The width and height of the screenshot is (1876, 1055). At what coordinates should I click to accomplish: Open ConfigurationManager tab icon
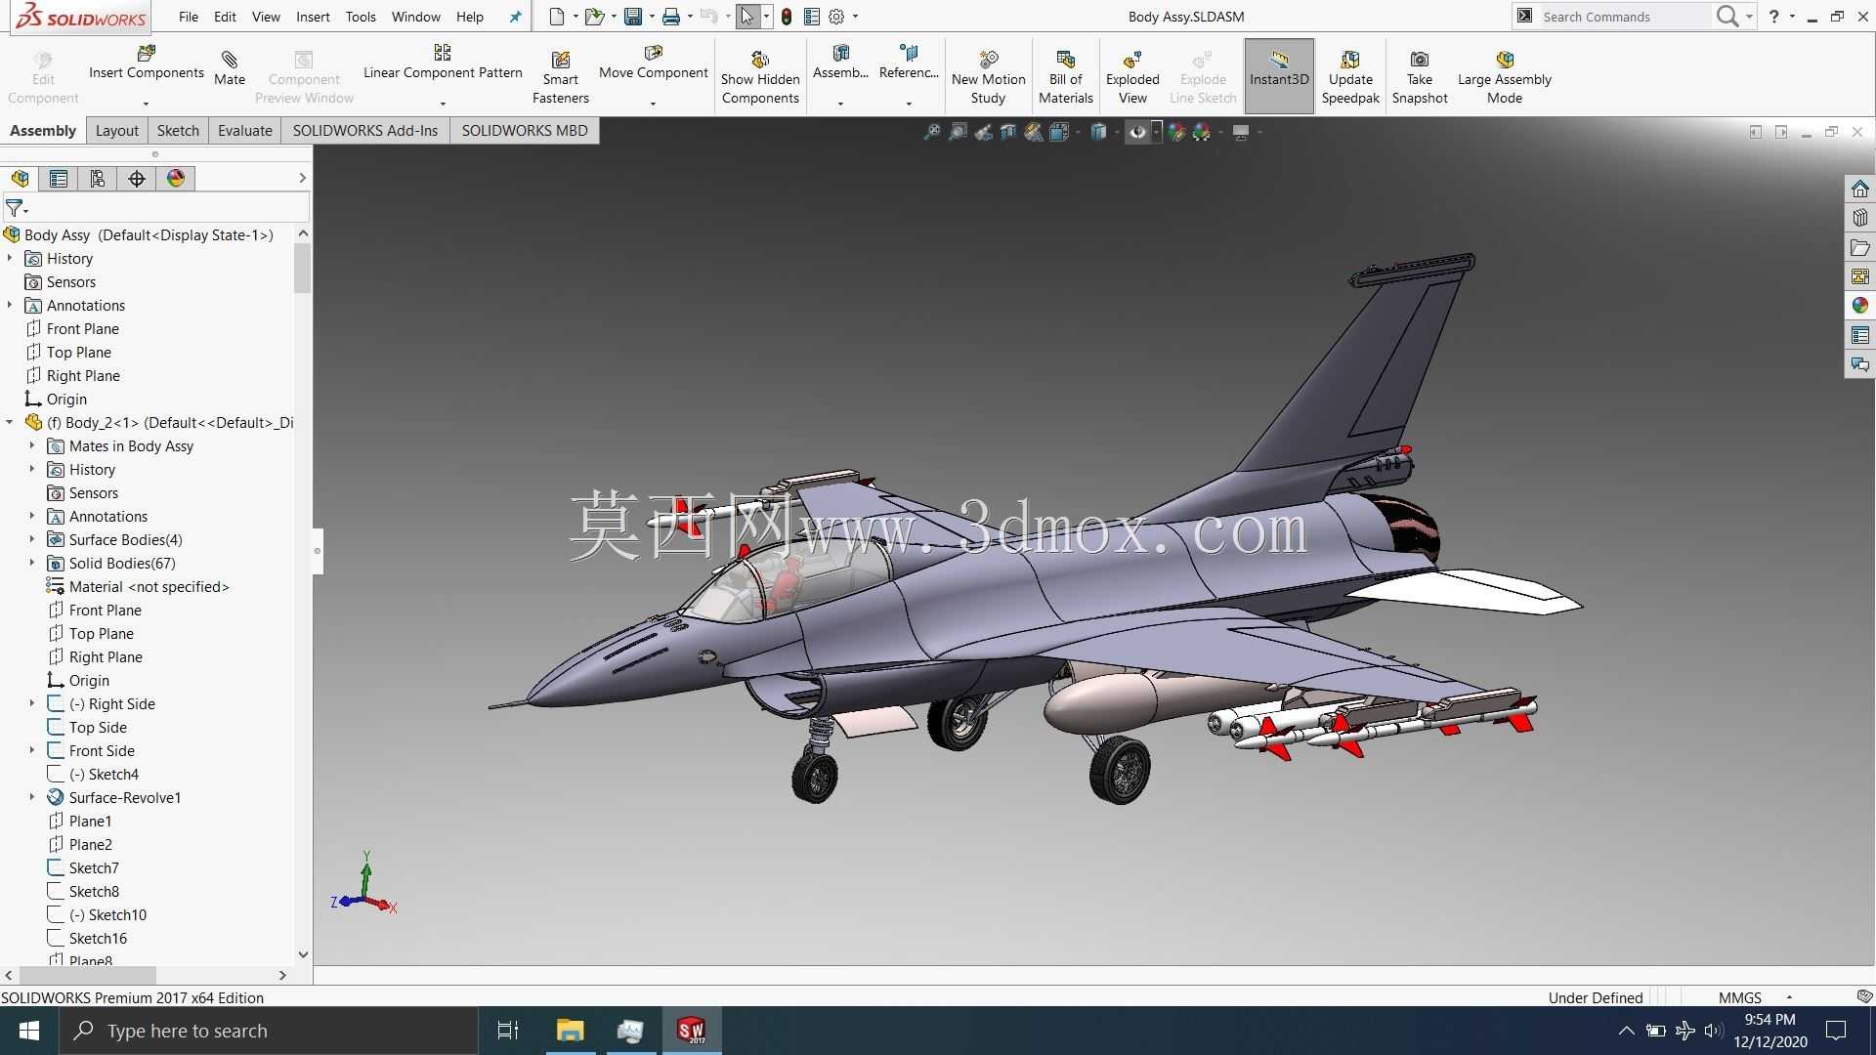click(98, 178)
